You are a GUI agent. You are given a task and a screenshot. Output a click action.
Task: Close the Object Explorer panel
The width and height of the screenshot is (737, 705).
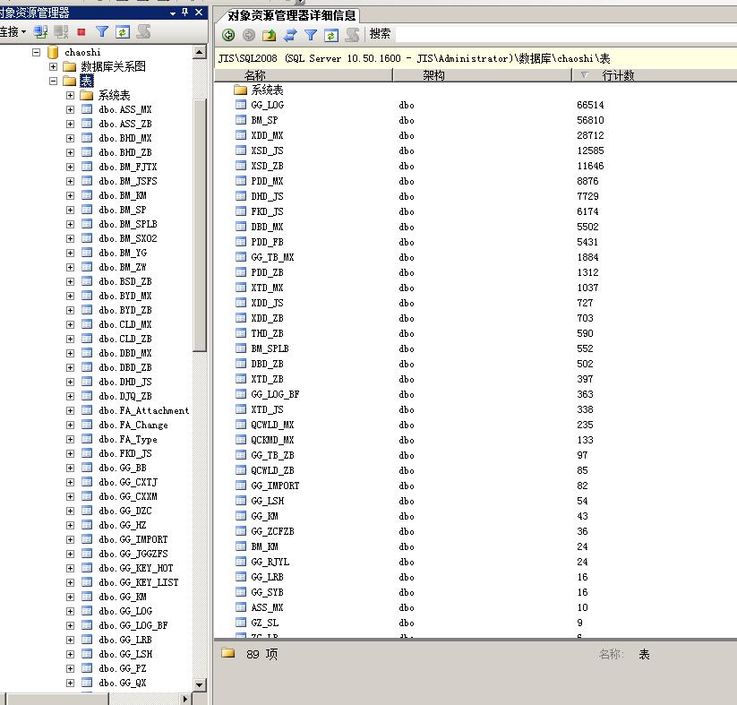[199, 13]
